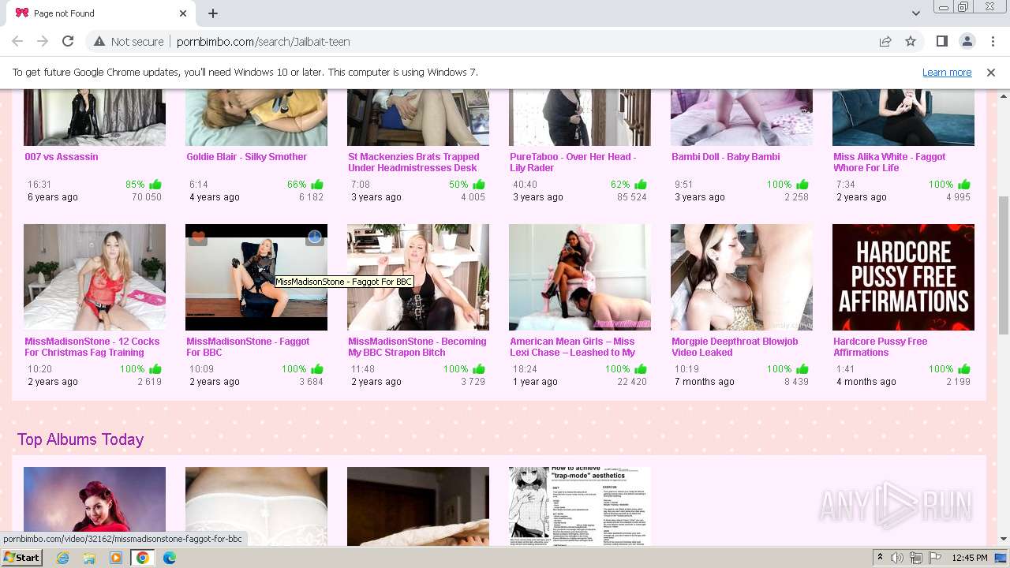Viewport: 1010px width, 568px height.
Task: Open the Chrome profile menu
Action: point(967,42)
